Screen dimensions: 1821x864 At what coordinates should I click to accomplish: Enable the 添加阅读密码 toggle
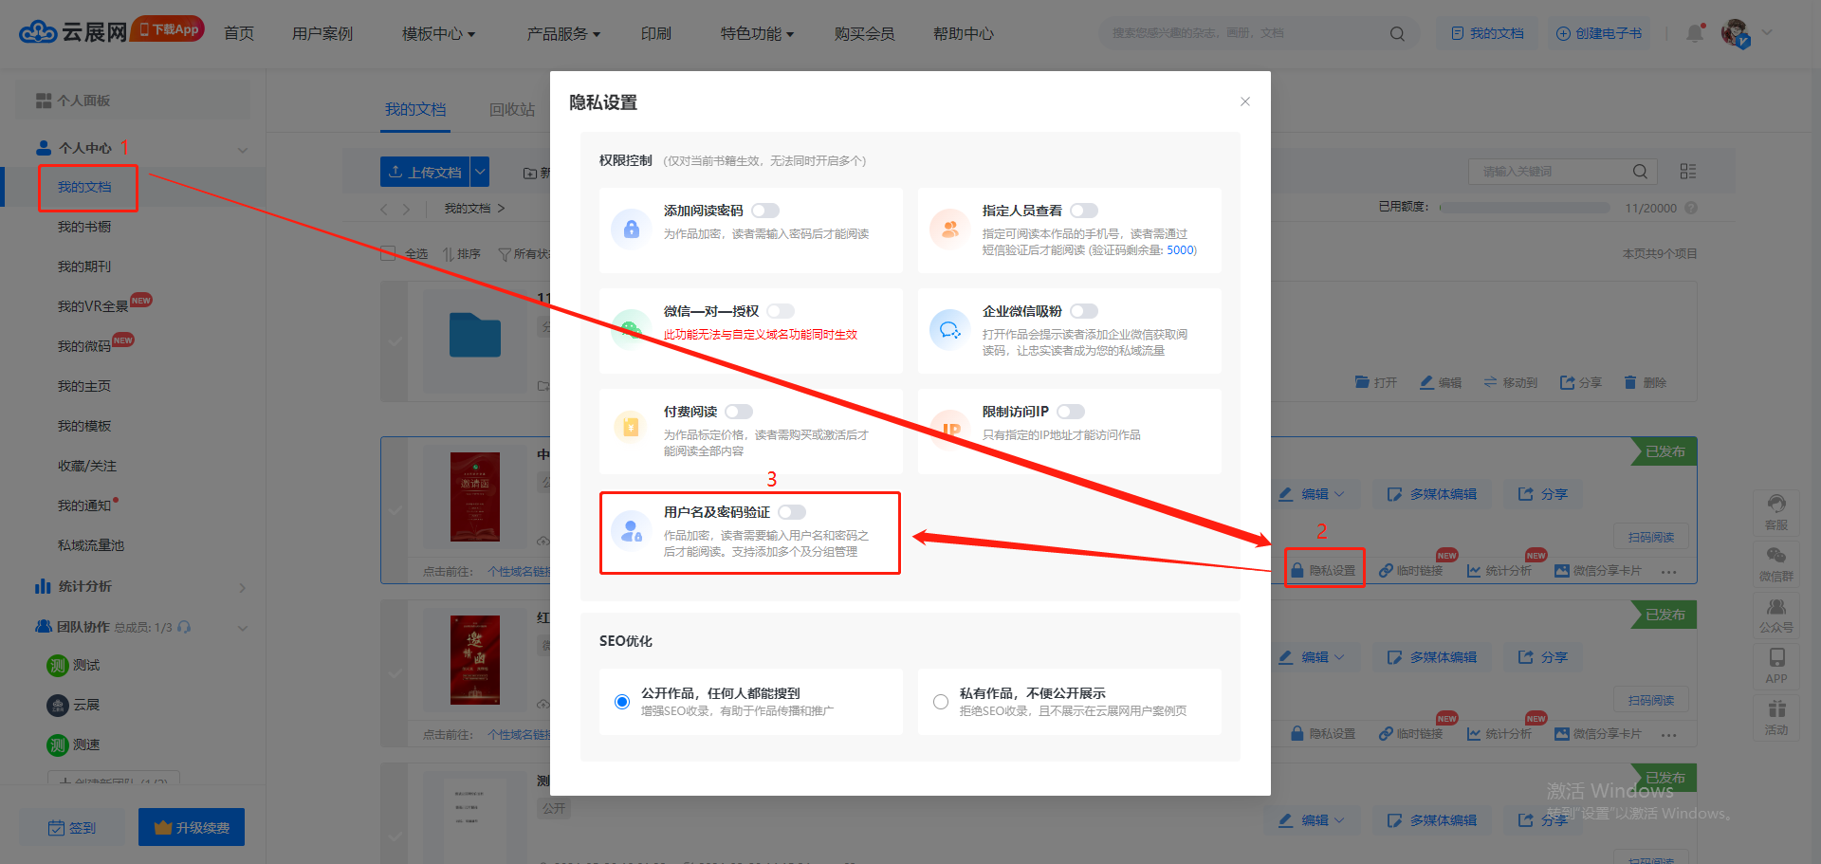pos(765,211)
